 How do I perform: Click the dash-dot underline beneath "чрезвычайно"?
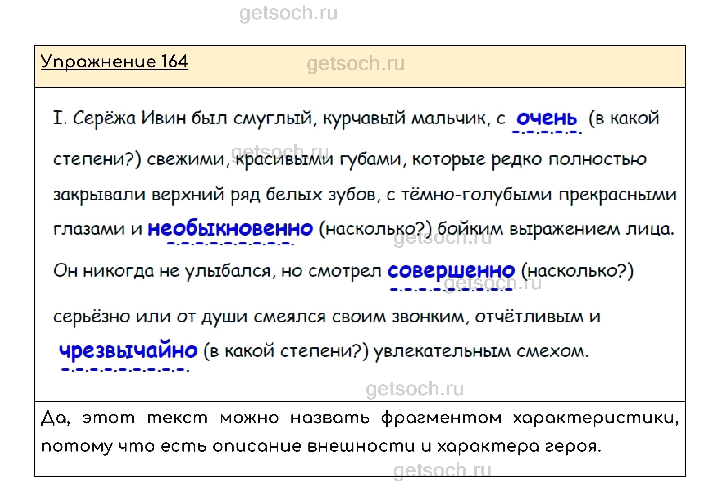[x=126, y=370]
